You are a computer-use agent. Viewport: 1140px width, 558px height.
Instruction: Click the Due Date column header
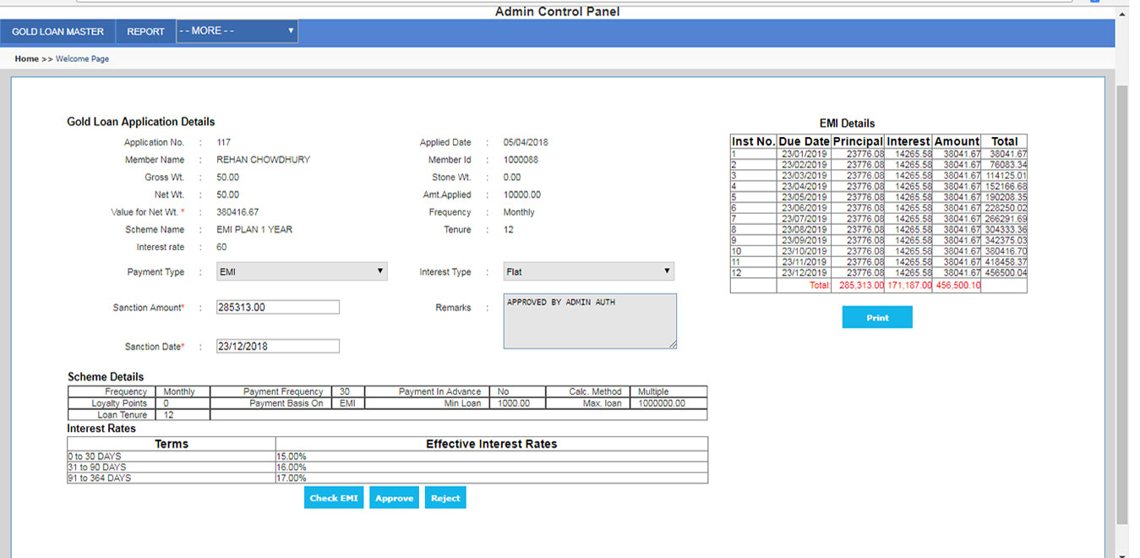(804, 141)
